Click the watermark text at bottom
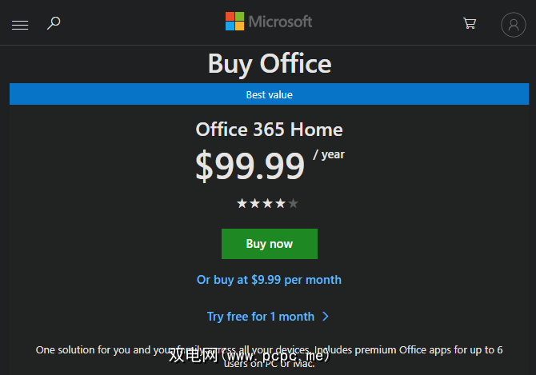 pyautogui.click(x=249, y=357)
